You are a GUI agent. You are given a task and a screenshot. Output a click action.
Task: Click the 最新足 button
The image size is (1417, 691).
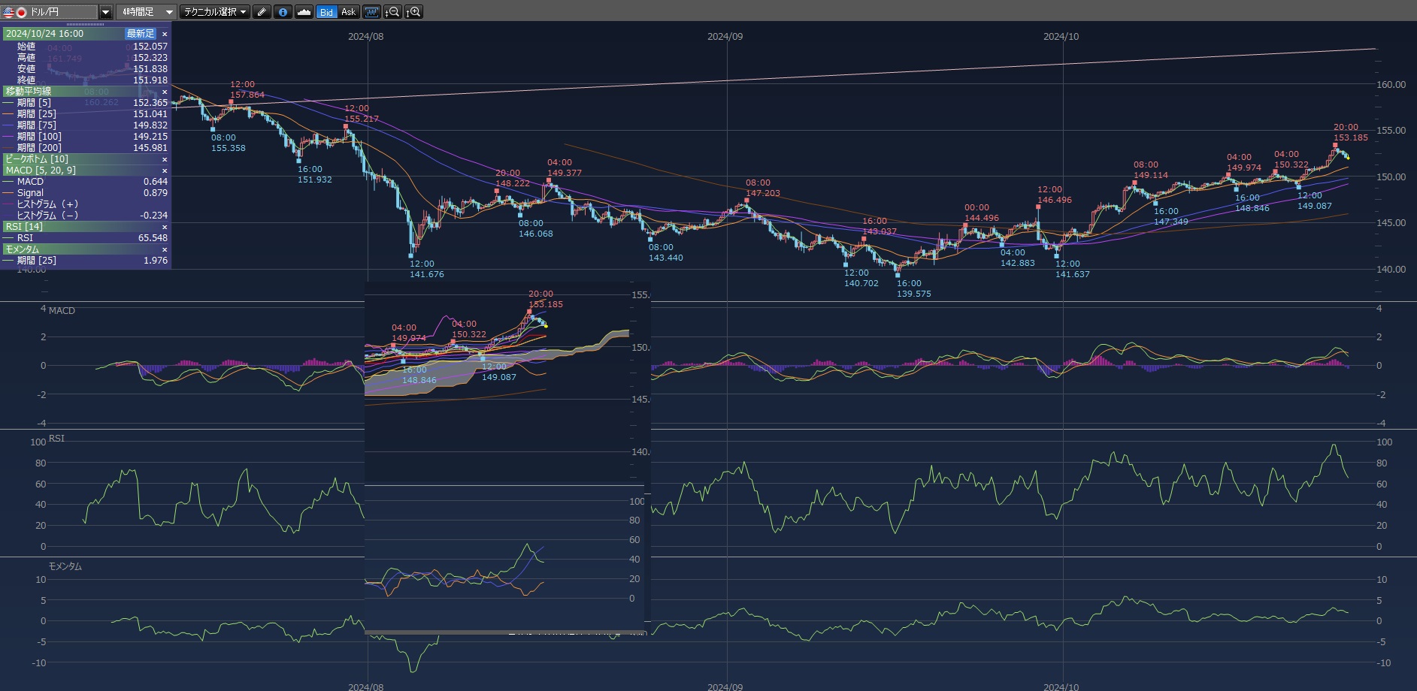140,34
